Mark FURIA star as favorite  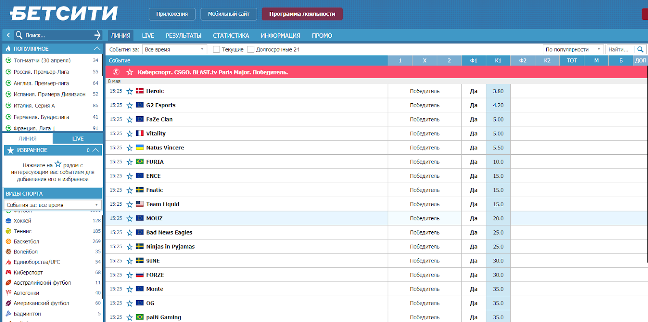pyautogui.click(x=130, y=162)
